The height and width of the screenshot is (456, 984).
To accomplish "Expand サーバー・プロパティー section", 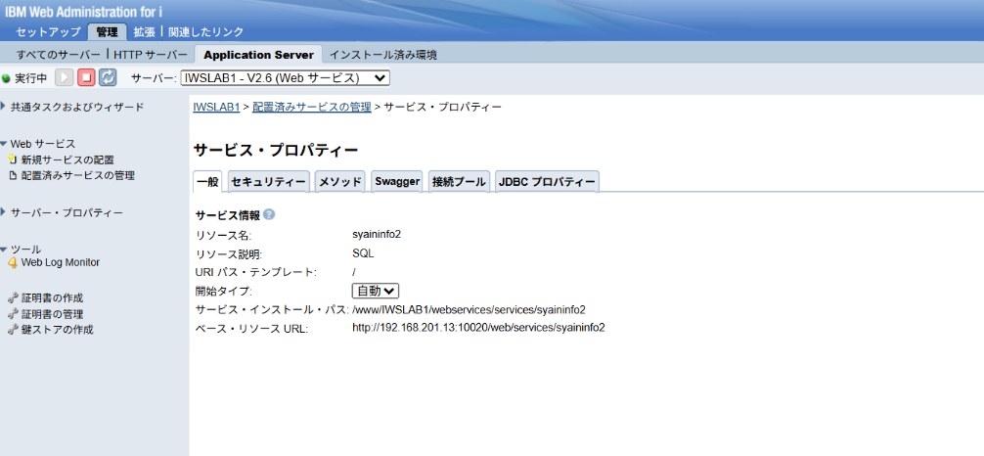I will pyautogui.click(x=4, y=212).
